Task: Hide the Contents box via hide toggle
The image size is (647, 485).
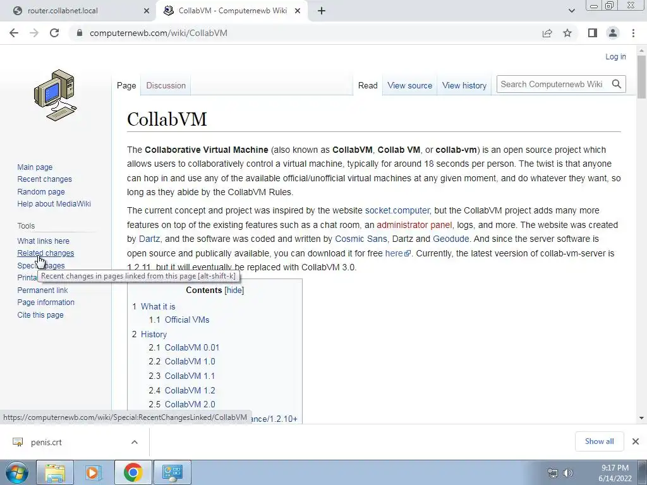Action: pos(234,290)
